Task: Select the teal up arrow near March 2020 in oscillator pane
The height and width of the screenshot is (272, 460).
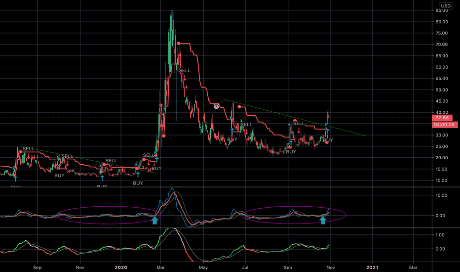Action: (x=155, y=220)
